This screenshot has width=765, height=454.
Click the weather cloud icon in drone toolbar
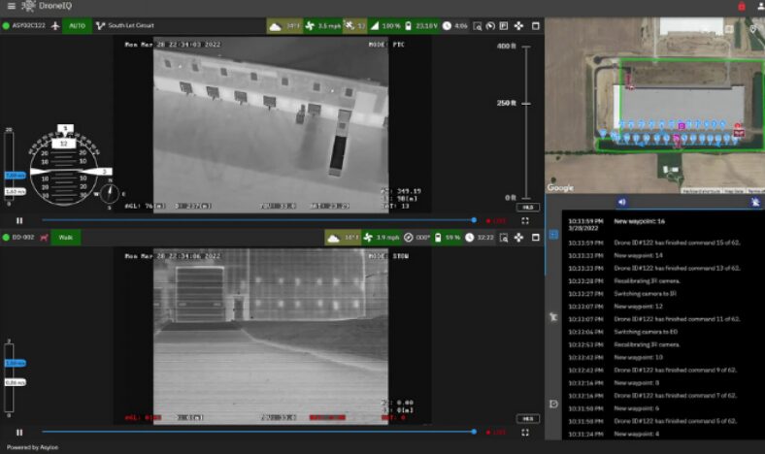click(275, 26)
